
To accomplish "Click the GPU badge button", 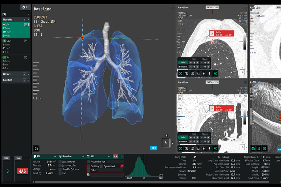I will (x=154, y=148).
